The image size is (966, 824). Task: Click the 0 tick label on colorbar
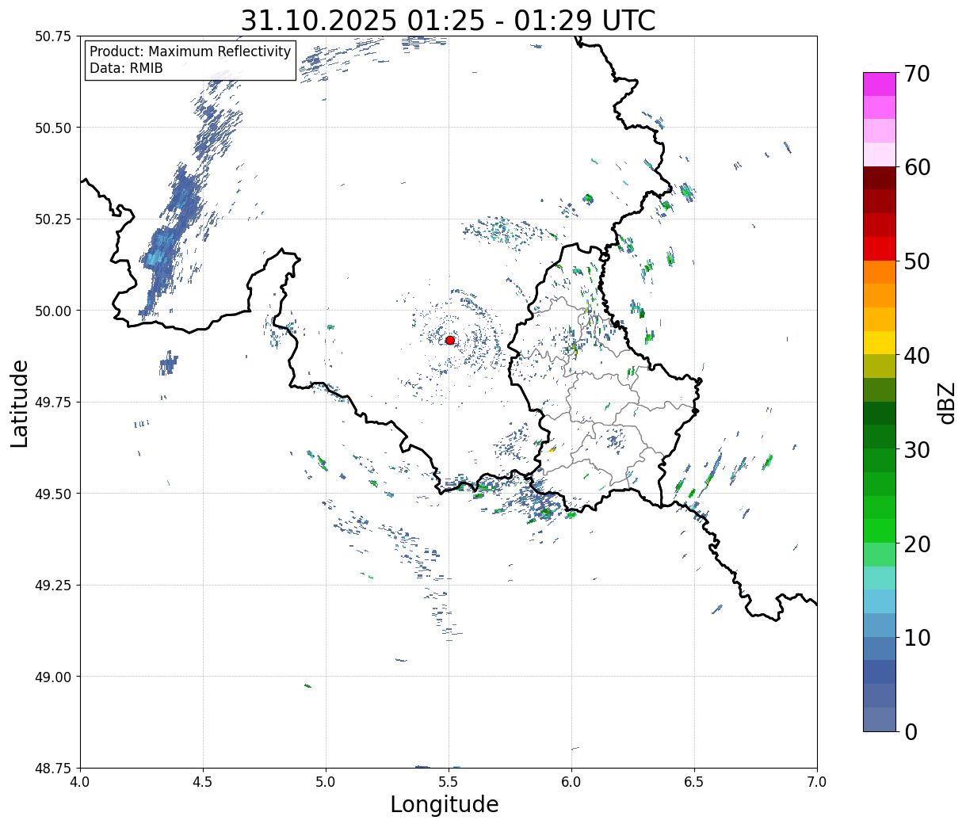pos(911,731)
